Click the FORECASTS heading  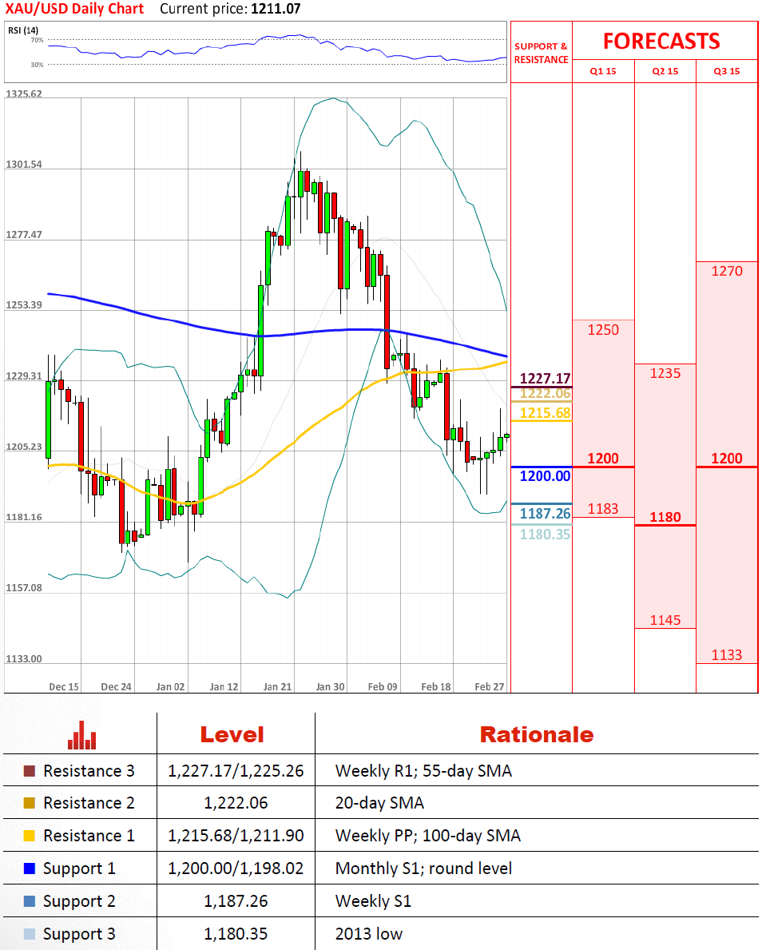[x=661, y=42]
